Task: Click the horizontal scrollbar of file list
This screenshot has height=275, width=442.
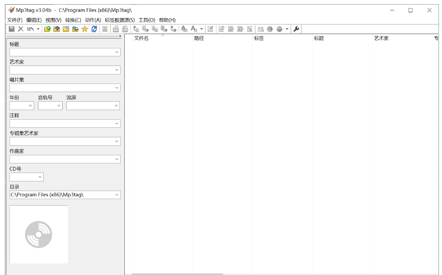Action: click(177, 274)
